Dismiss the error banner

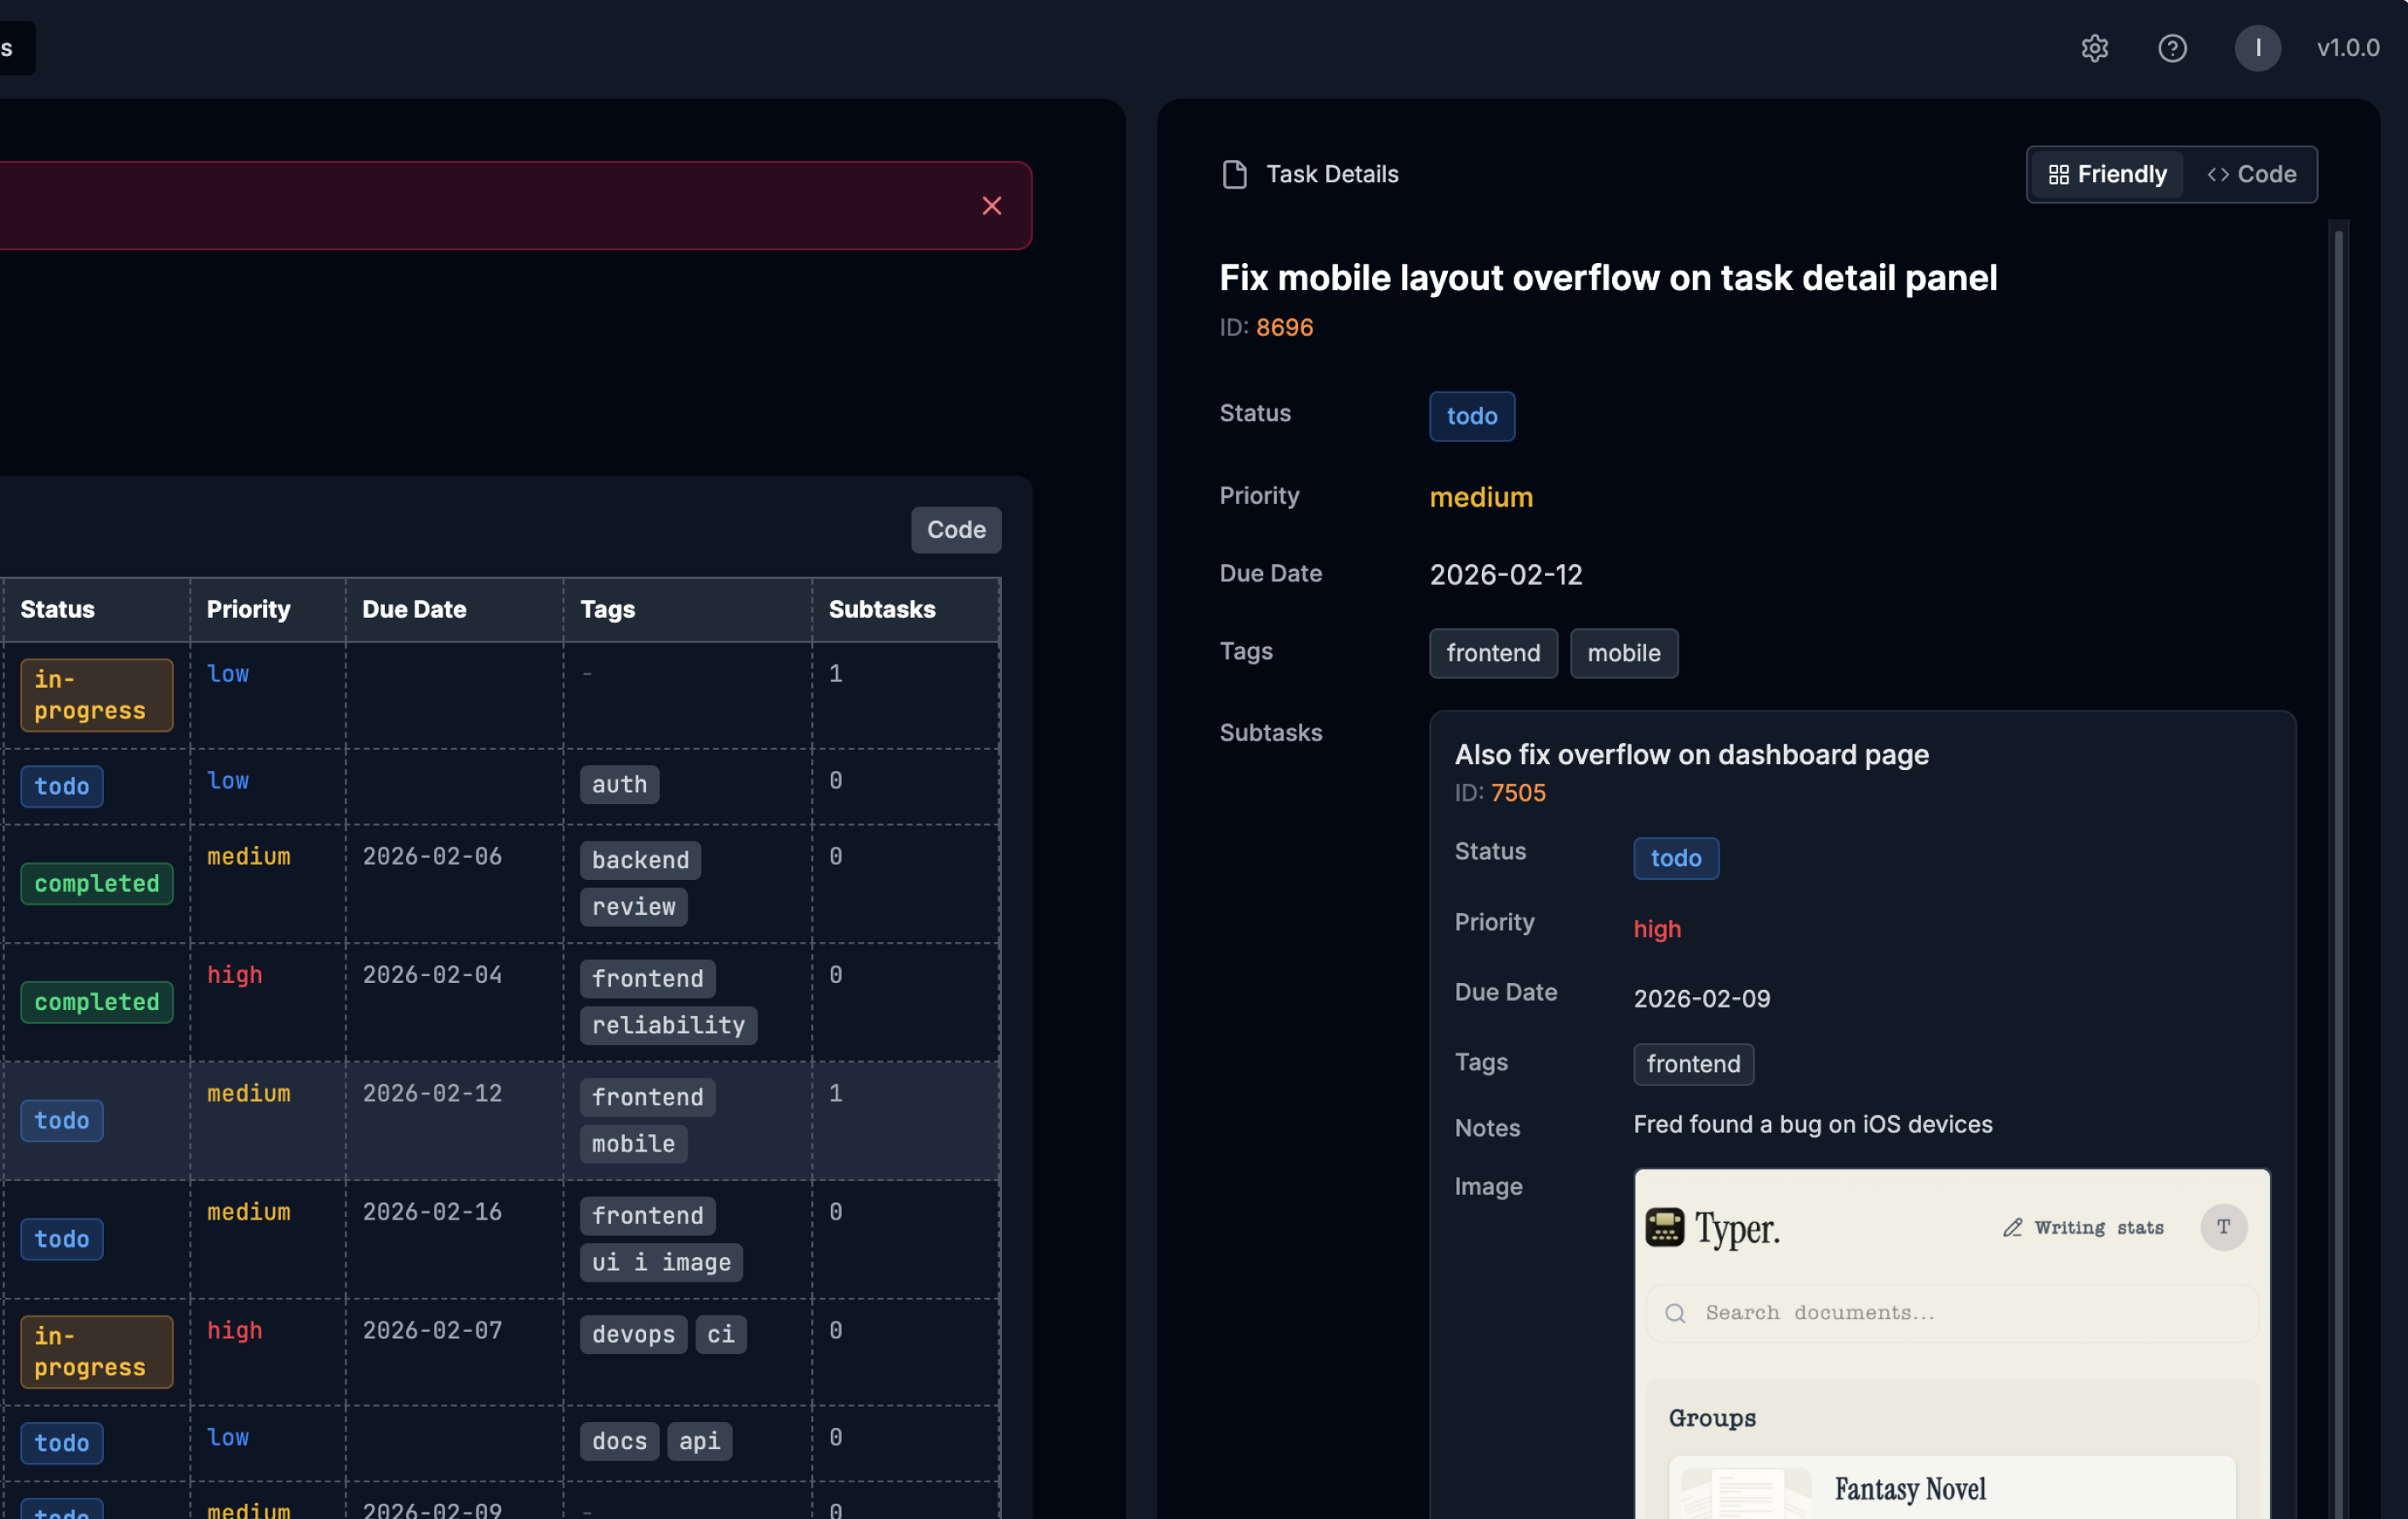[992, 206]
